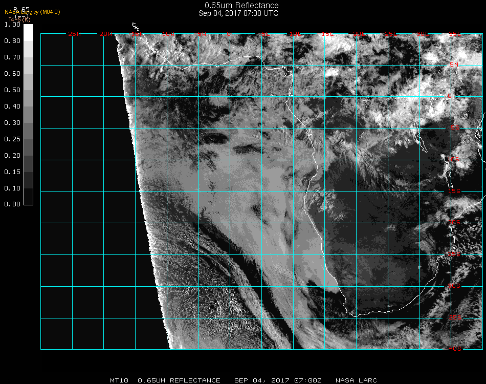
Task: Click the "Sep 04, 2017 07:00 UTC" date line
Action: coord(238,13)
